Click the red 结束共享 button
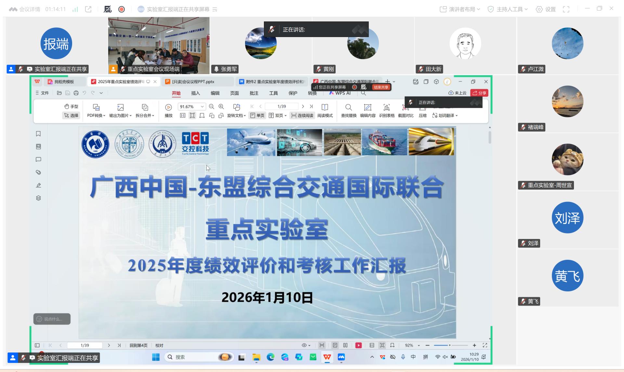This screenshot has width=624, height=372. [381, 87]
